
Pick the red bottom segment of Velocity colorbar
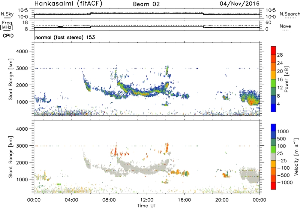(x=273, y=186)
